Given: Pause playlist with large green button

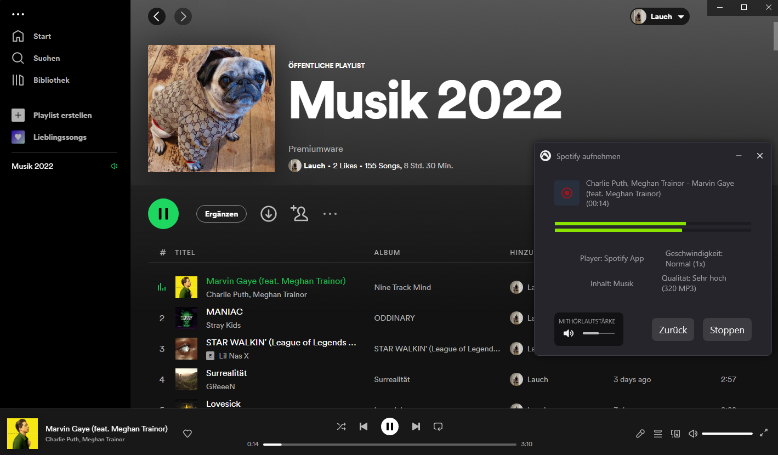Looking at the screenshot, I should click(163, 214).
